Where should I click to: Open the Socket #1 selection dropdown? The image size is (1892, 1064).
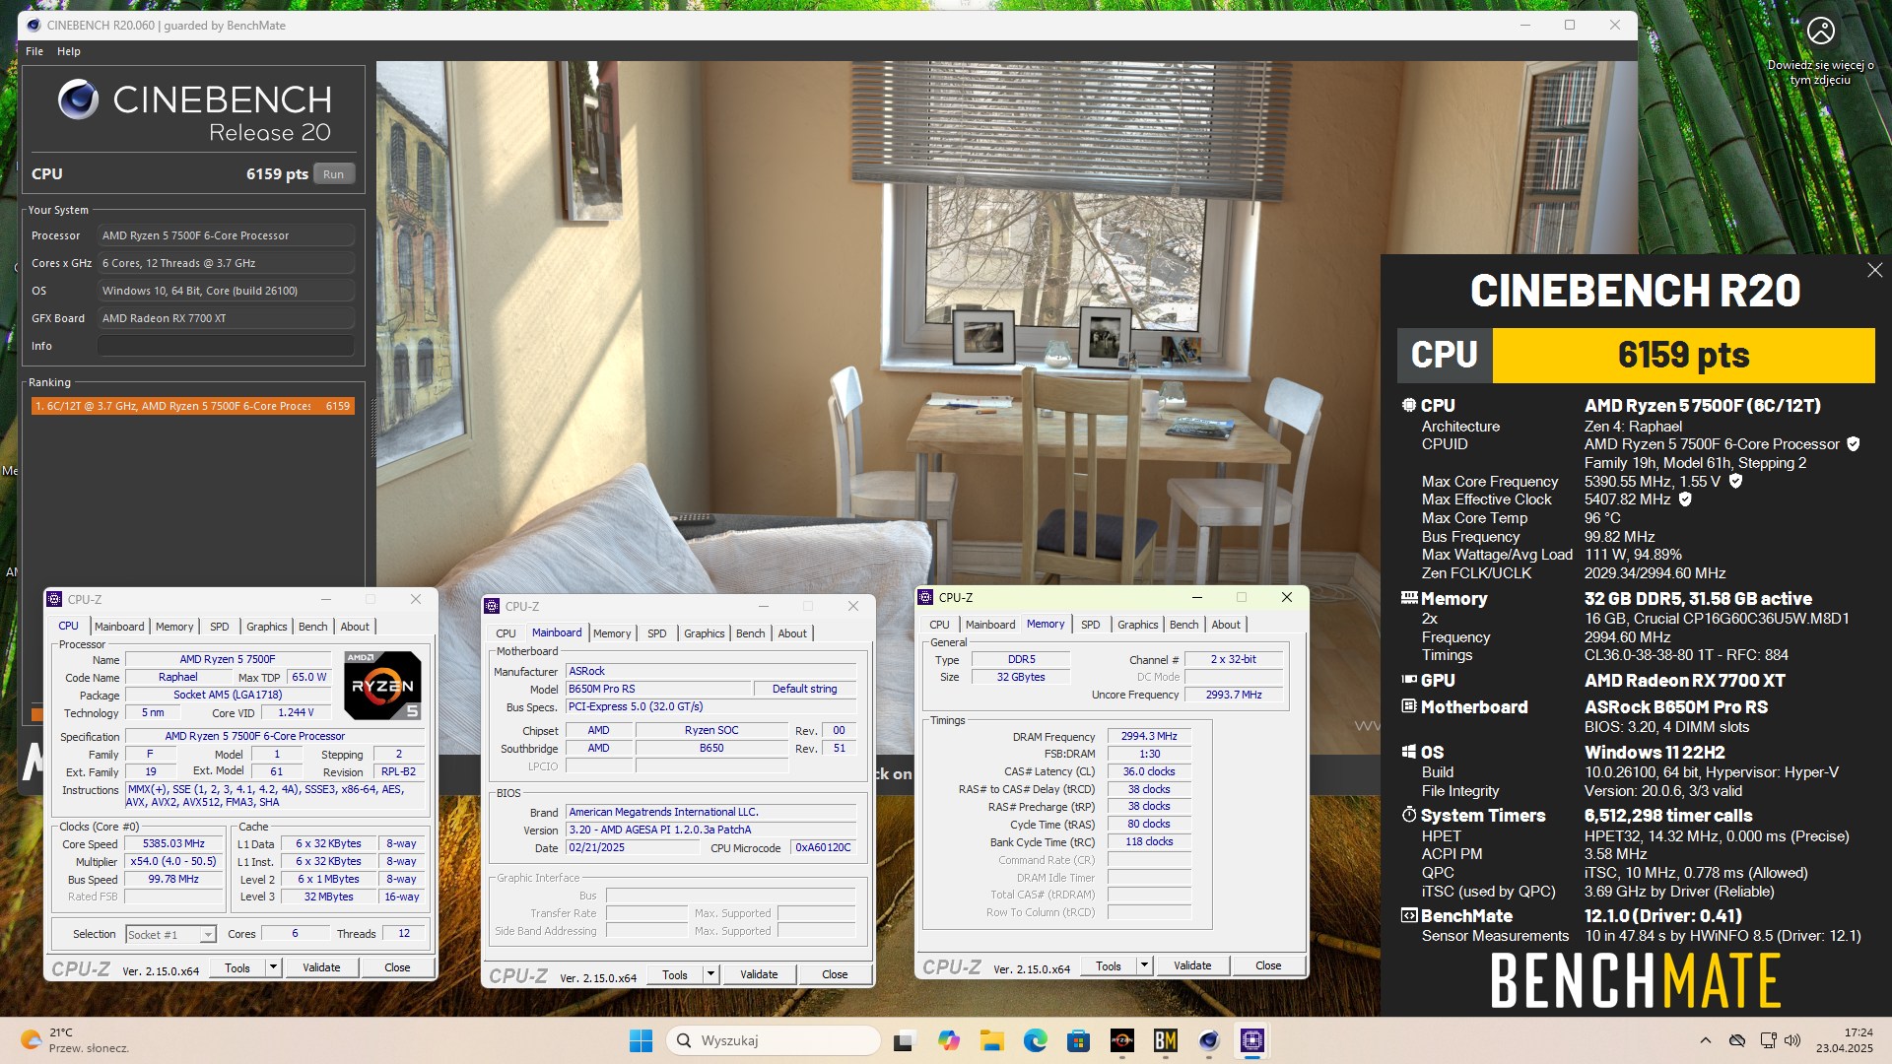click(x=170, y=934)
